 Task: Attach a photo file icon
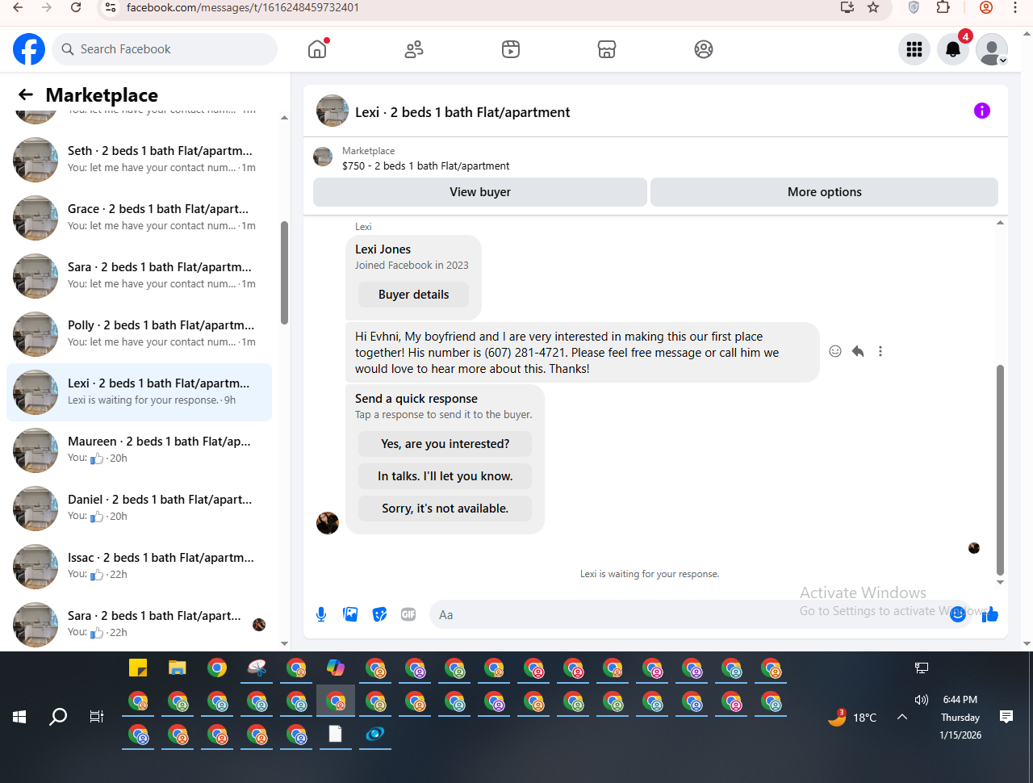(x=350, y=614)
